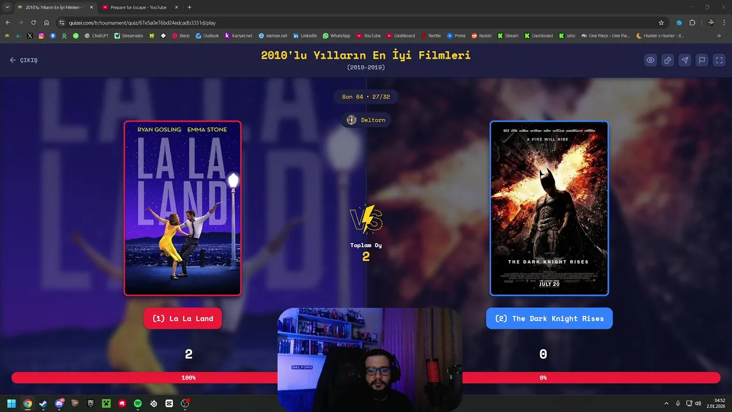Image resolution: width=732 pixels, height=412 pixels.
Task: Open the WhatsApp bookmark
Action: 336,35
